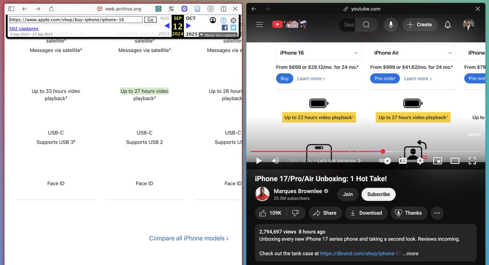
Task: Open Compare all iPhone models link
Action: (189, 238)
